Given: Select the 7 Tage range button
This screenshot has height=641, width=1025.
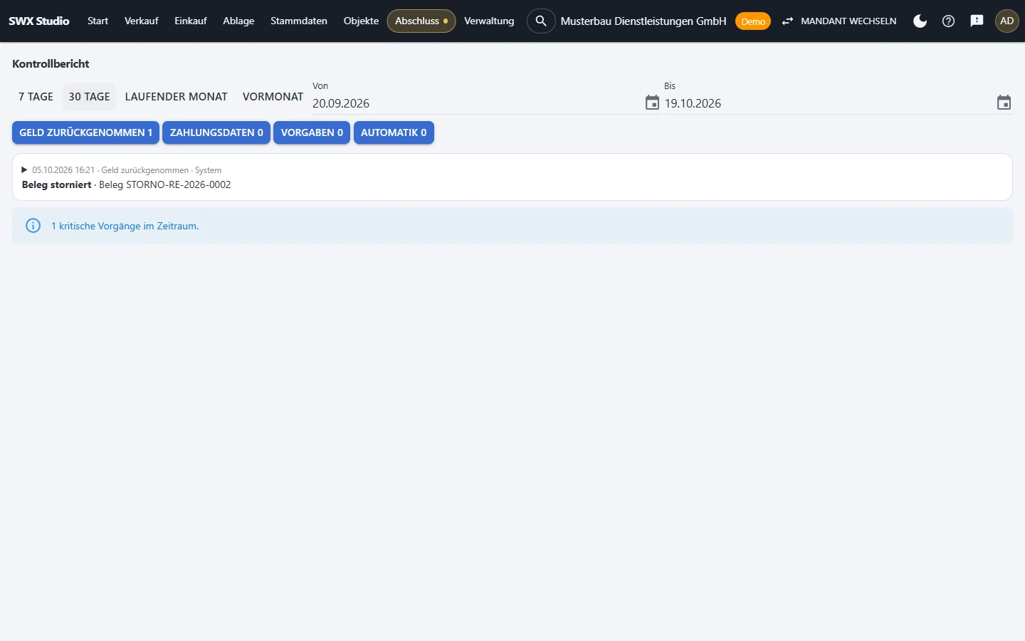Looking at the screenshot, I should (36, 97).
